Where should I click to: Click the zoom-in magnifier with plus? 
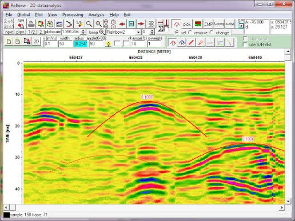click(x=98, y=24)
